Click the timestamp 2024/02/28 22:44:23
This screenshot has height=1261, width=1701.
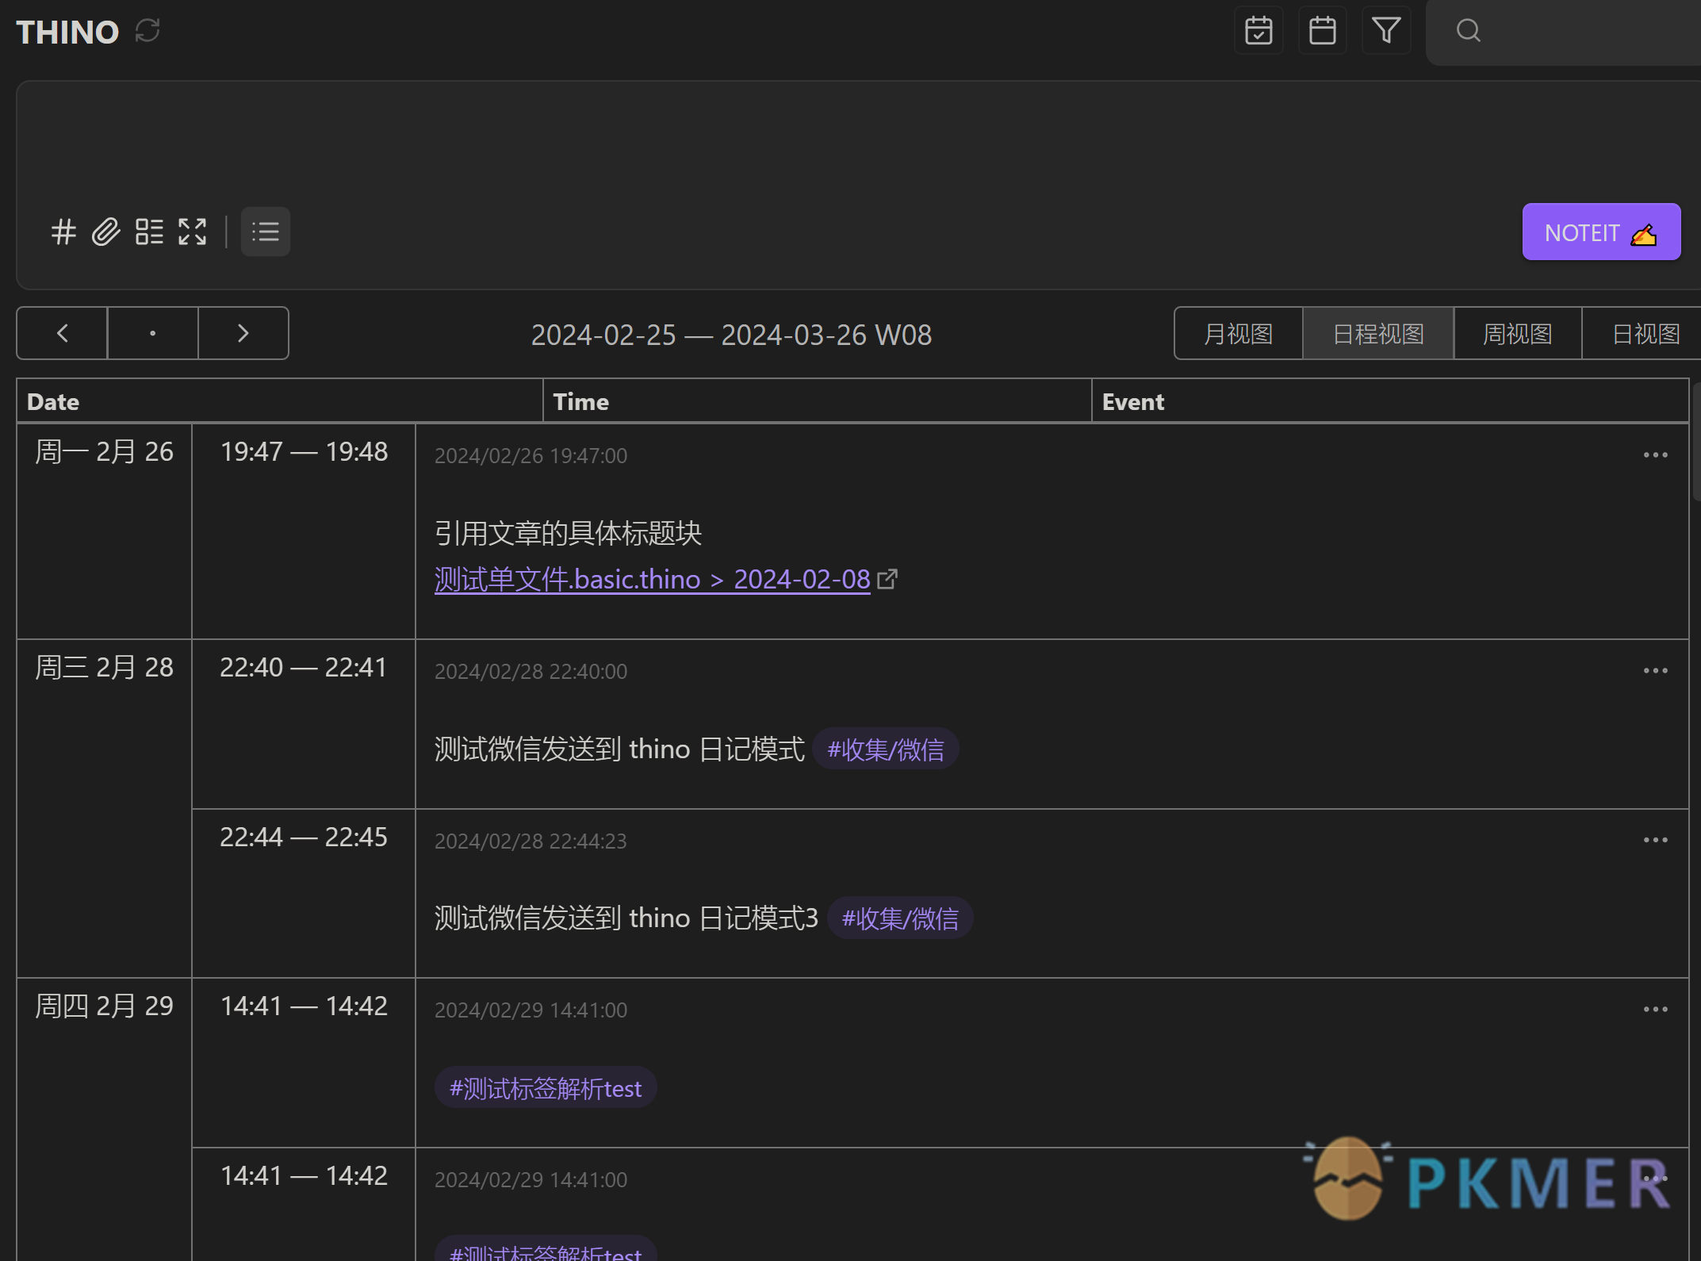click(x=531, y=841)
